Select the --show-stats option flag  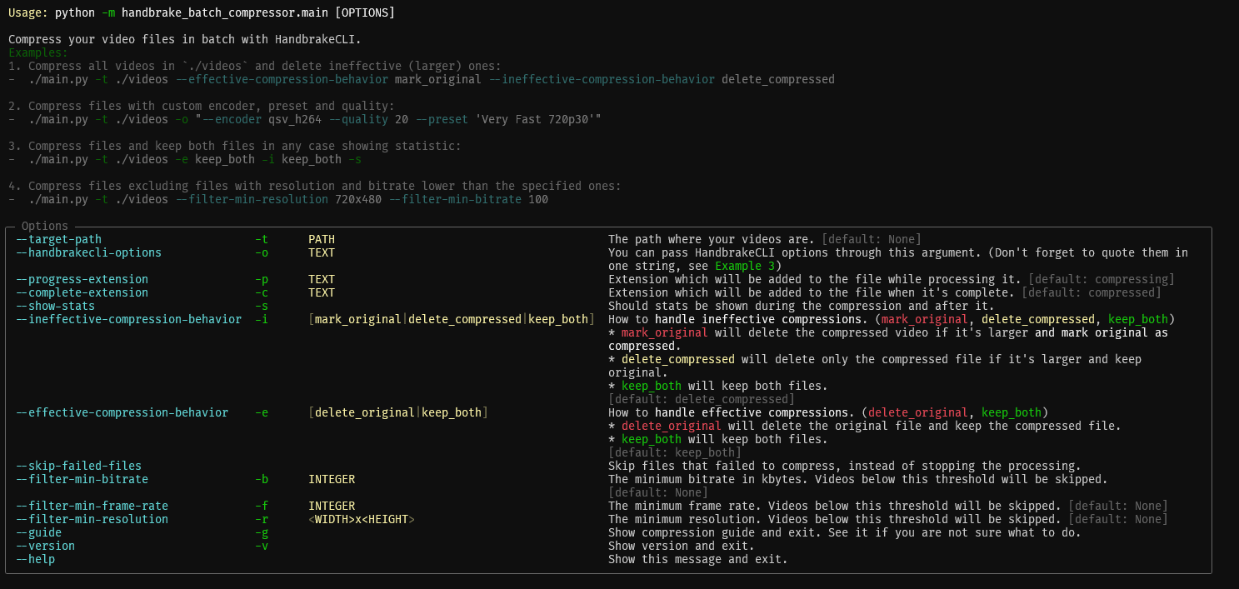pos(55,306)
